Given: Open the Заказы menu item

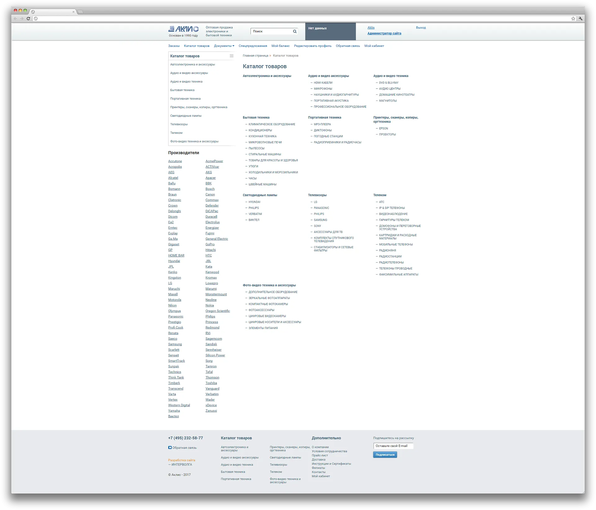Looking at the screenshot, I should point(174,46).
